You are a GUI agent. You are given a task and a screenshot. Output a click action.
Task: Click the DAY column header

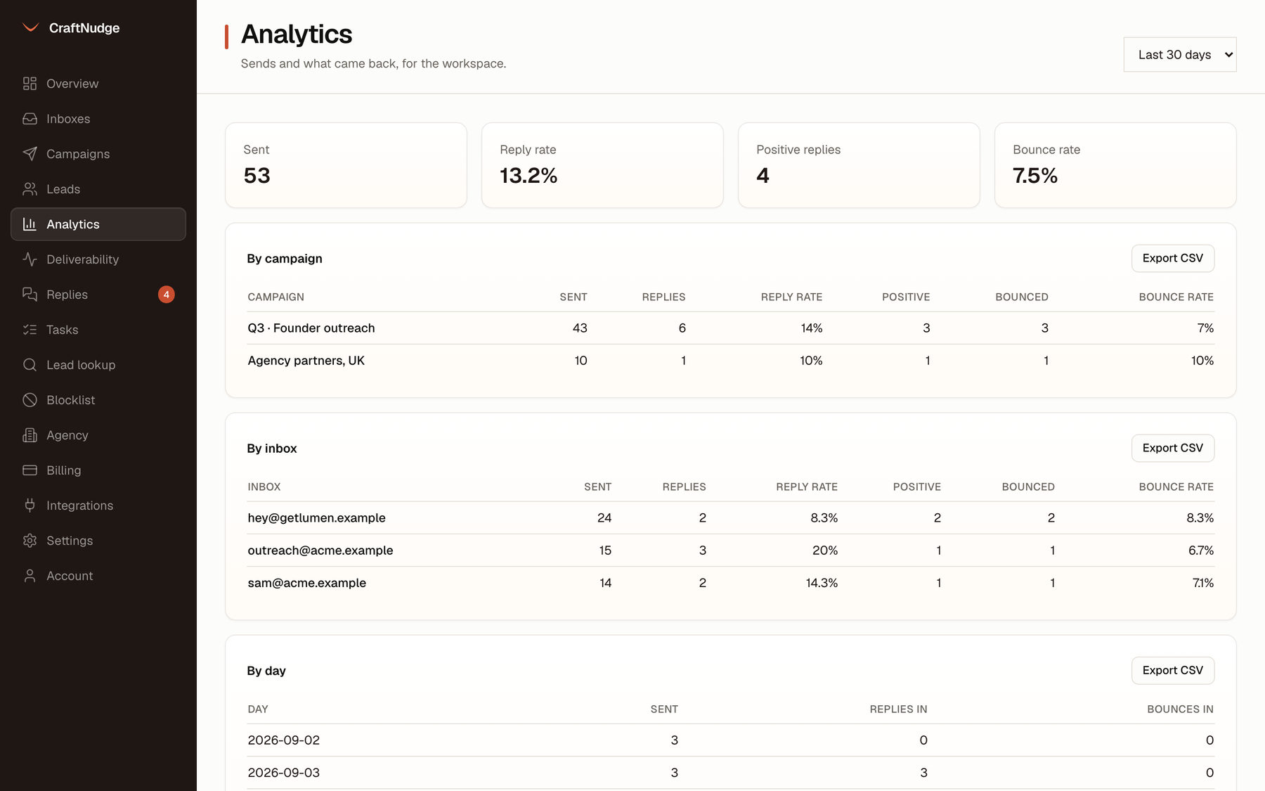click(258, 709)
